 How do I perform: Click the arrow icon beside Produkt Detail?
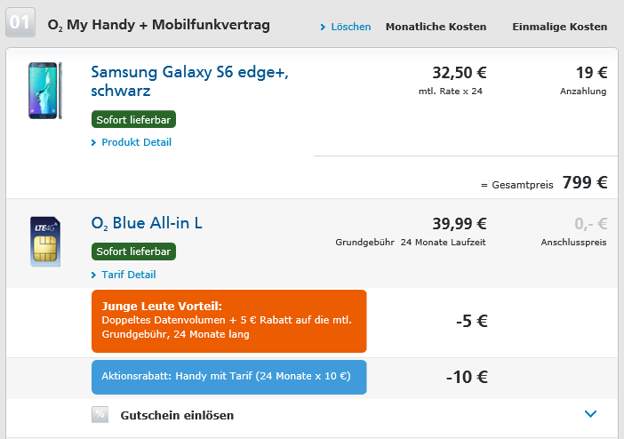93,142
